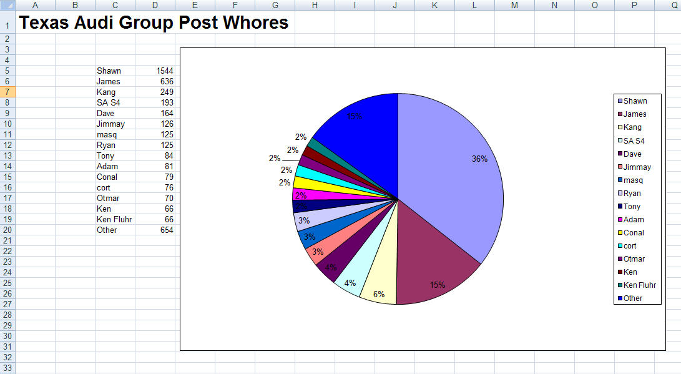This screenshot has height=374, width=681.
Task: Click the James legend color swatch
Action: [x=620, y=114]
